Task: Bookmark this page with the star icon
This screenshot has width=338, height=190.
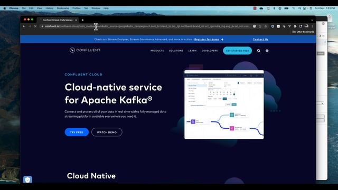Action: (266, 26)
